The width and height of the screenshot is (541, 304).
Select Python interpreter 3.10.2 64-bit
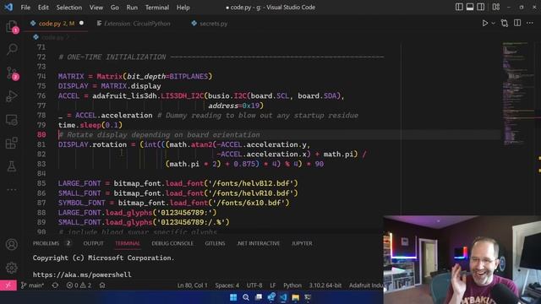[325, 285]
